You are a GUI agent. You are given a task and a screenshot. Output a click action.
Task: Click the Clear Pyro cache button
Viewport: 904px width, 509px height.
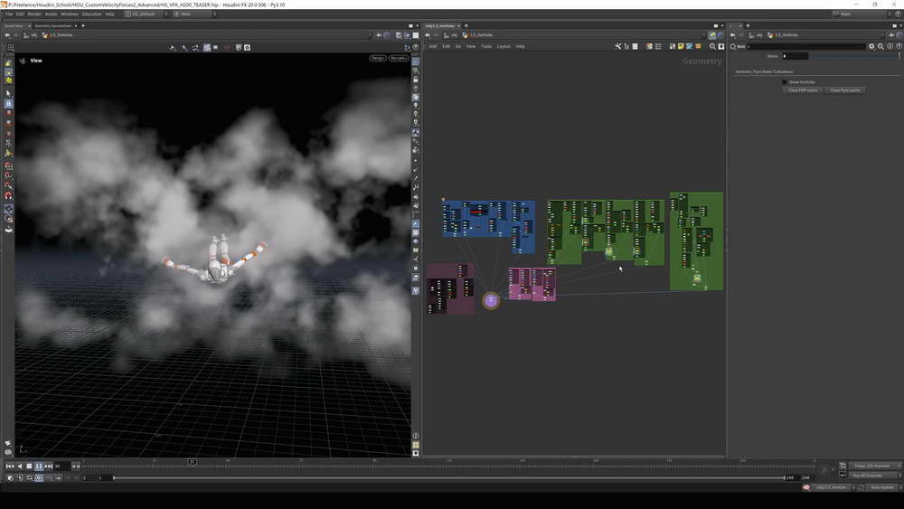tap(846, 90)
